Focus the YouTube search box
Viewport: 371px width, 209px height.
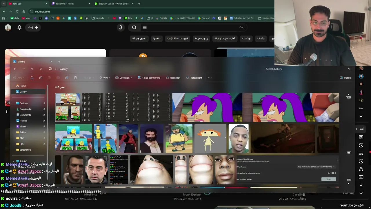tap(194, 28)
